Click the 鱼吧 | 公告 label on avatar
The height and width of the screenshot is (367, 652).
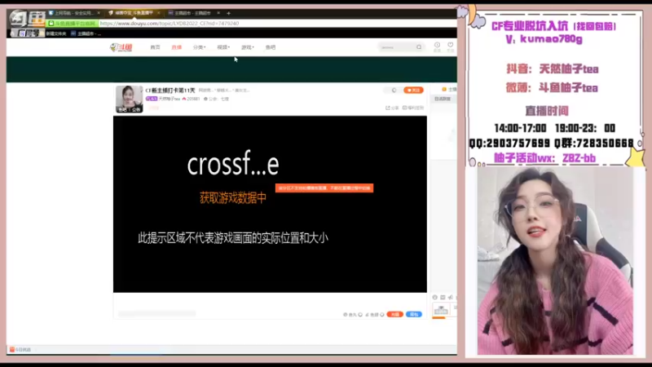click(130, 110)
